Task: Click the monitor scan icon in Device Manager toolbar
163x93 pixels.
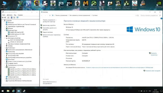Action: coord(17,18)
